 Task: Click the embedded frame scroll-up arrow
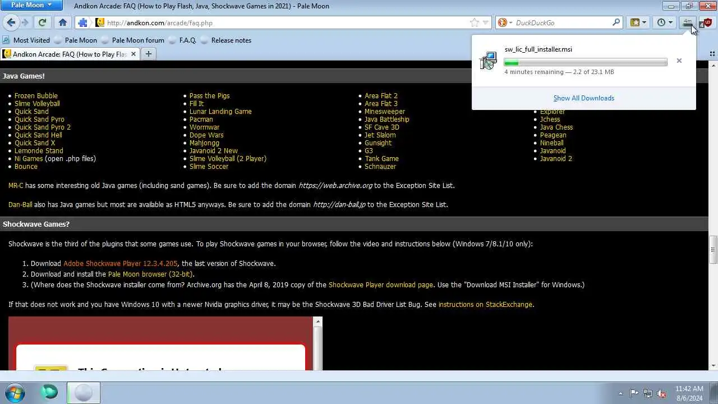(318, 322)
